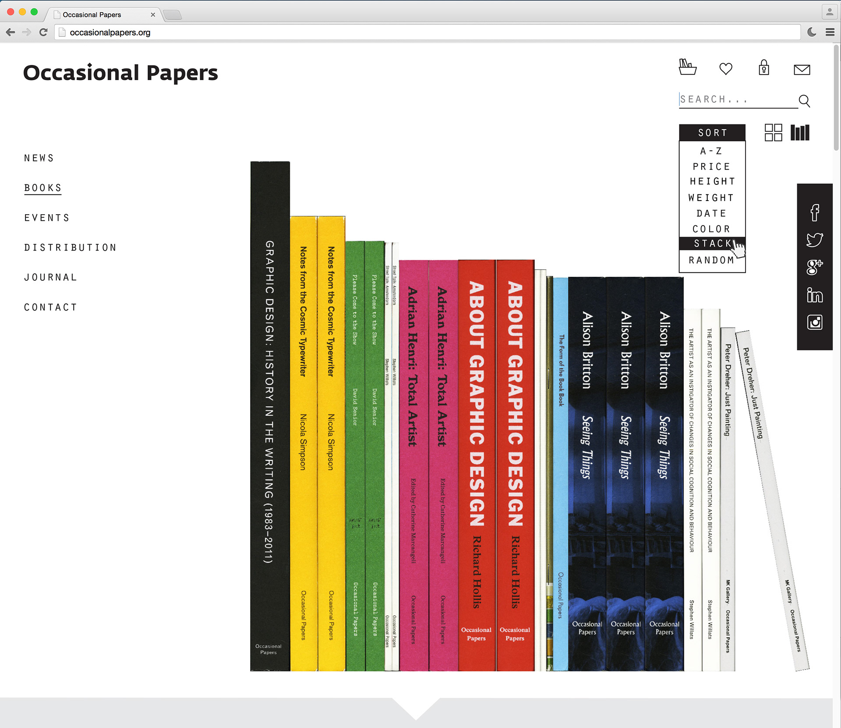Toggle the night mode moon icon
This screenshot has width=841, height=728.
[811, 32]
